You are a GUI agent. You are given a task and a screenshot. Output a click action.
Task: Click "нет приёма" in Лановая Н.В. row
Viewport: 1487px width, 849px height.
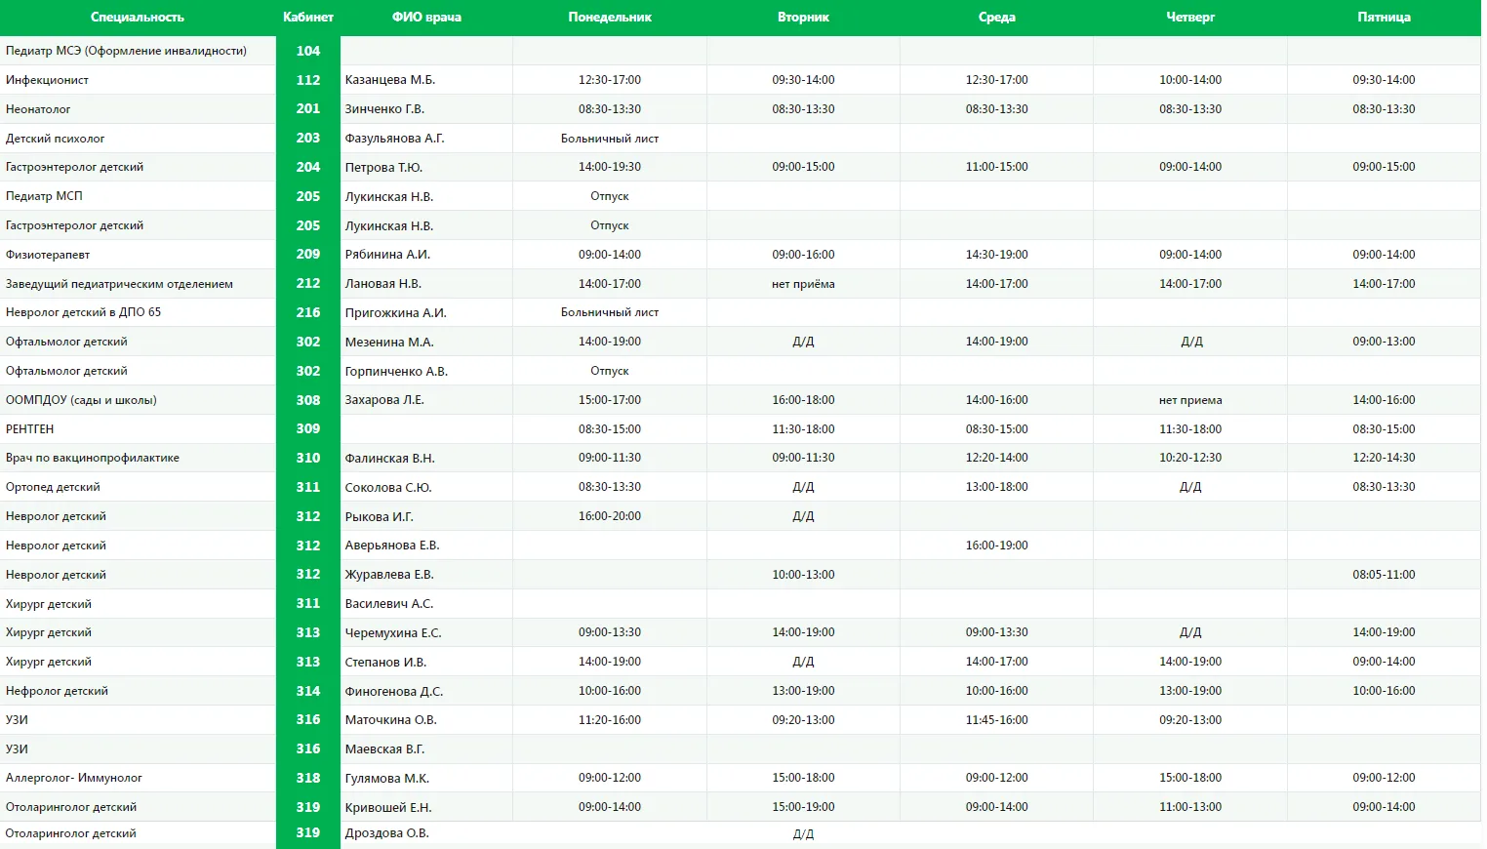pos(803,284)
